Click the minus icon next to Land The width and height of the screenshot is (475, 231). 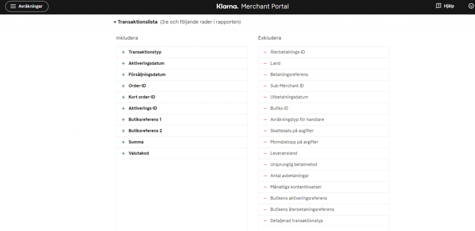(265, 64)
